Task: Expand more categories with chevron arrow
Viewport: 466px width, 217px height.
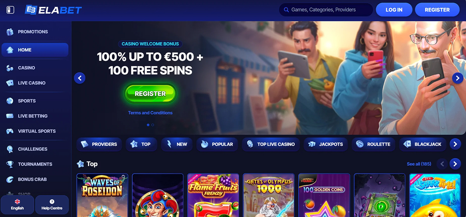Action: coord(455,144)
